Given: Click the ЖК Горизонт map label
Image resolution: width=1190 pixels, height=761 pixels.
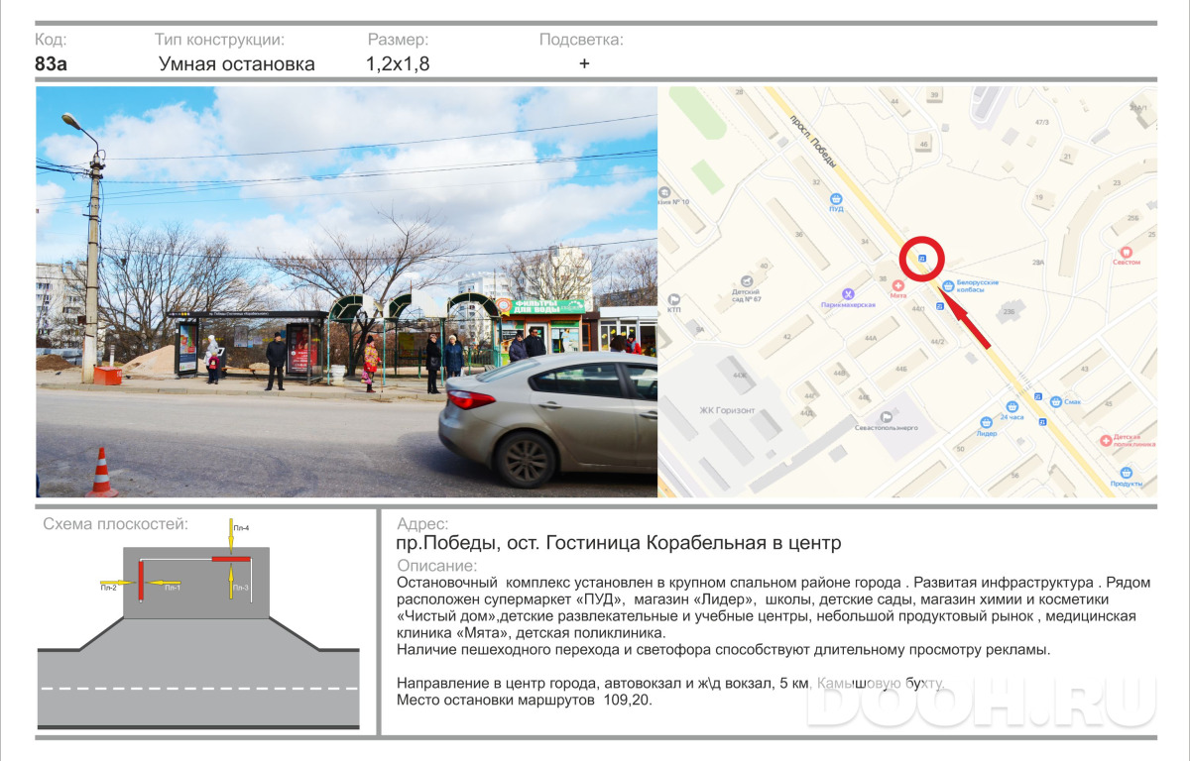Looking at the screenshot, I should click(x=728, y=410).
